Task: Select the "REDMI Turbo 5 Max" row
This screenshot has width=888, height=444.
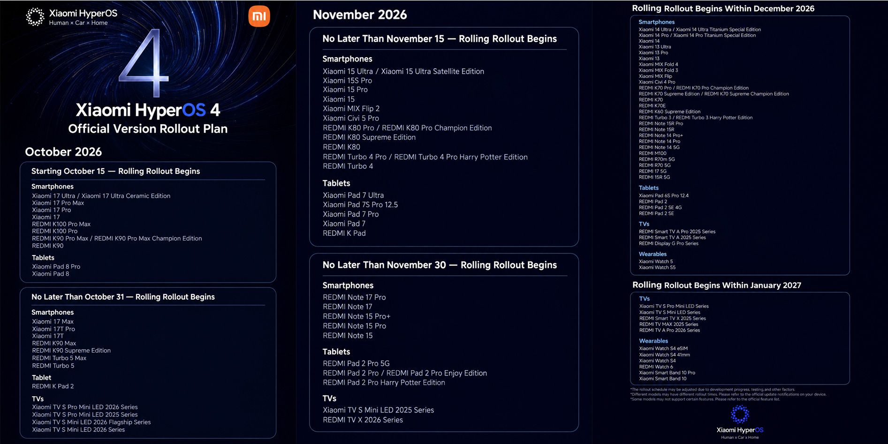Action: point(59,358)
